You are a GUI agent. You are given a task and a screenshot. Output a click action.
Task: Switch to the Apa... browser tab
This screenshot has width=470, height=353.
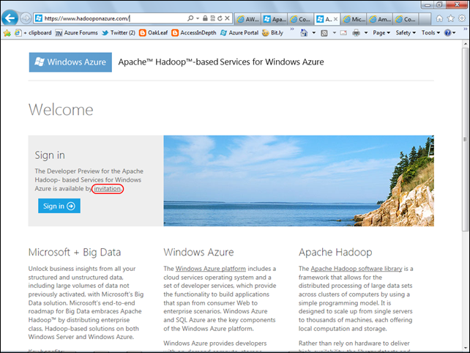click(x=275, y=19)
